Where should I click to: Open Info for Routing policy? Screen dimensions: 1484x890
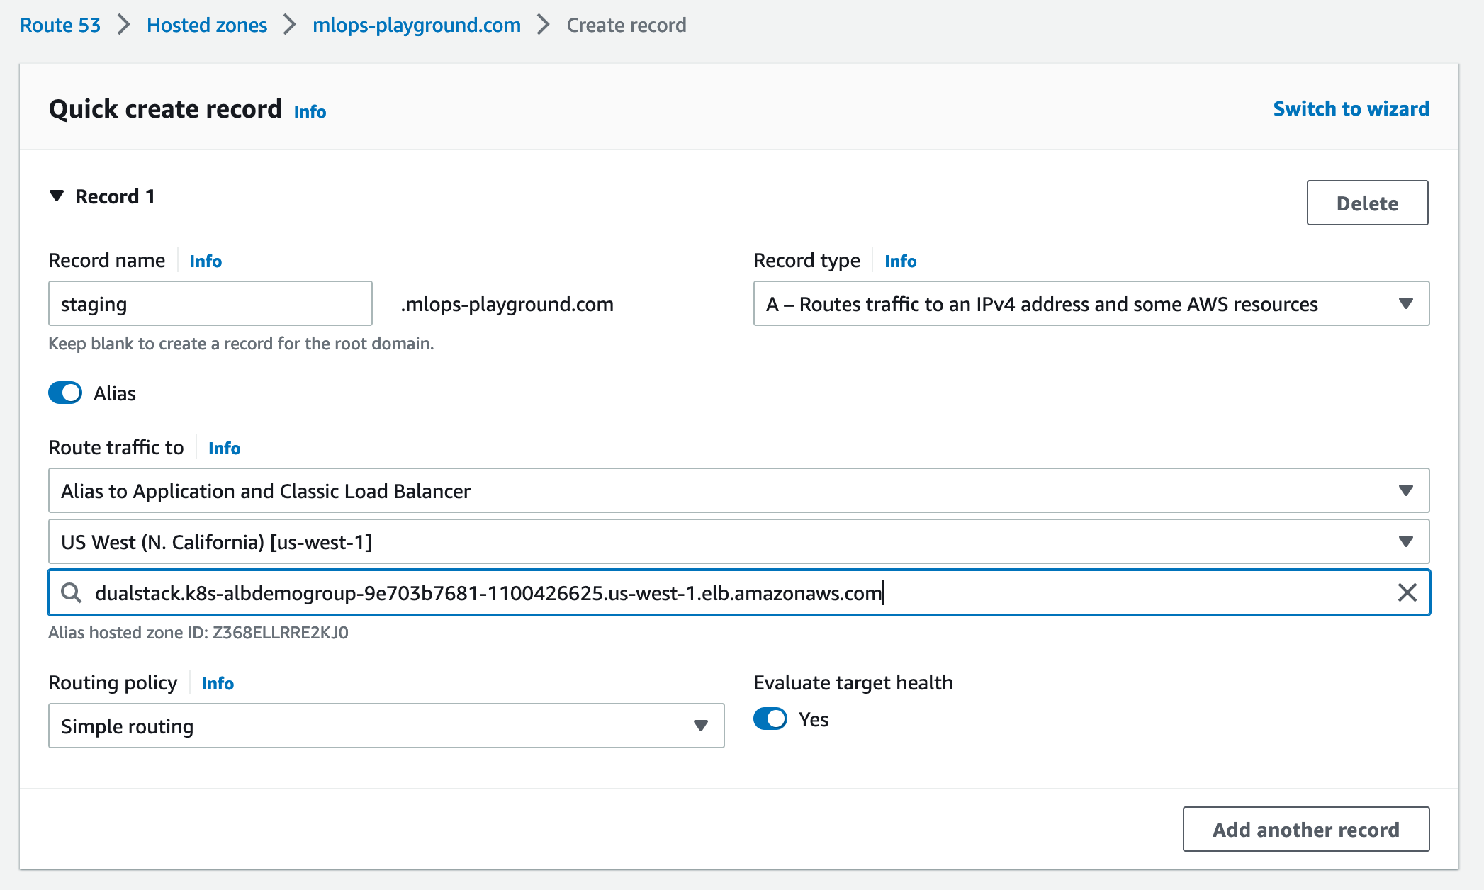pos(217,684)
